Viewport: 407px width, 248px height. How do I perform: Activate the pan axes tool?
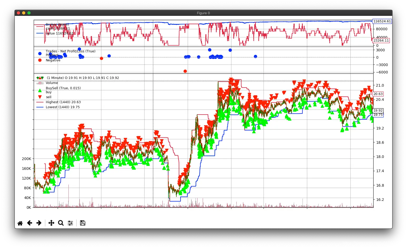(51, 223)
